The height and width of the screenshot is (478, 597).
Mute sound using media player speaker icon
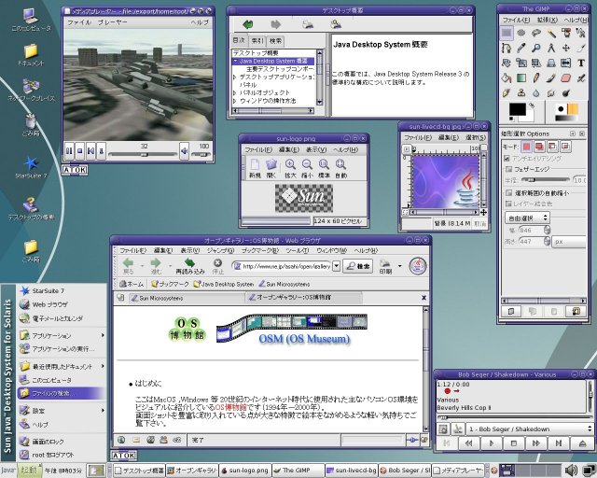click(185, 151)
